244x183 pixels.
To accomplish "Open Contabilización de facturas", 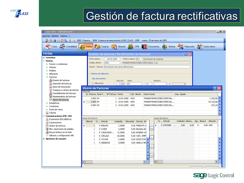I will coord(63,93).
